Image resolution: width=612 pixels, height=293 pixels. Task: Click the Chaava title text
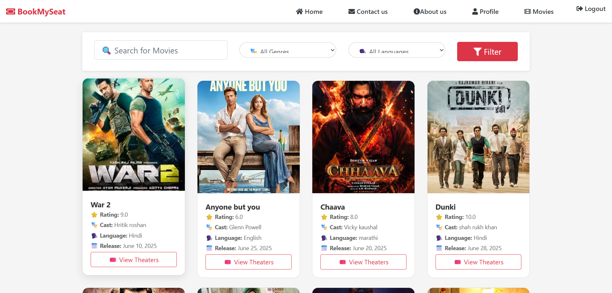point(333,207)
